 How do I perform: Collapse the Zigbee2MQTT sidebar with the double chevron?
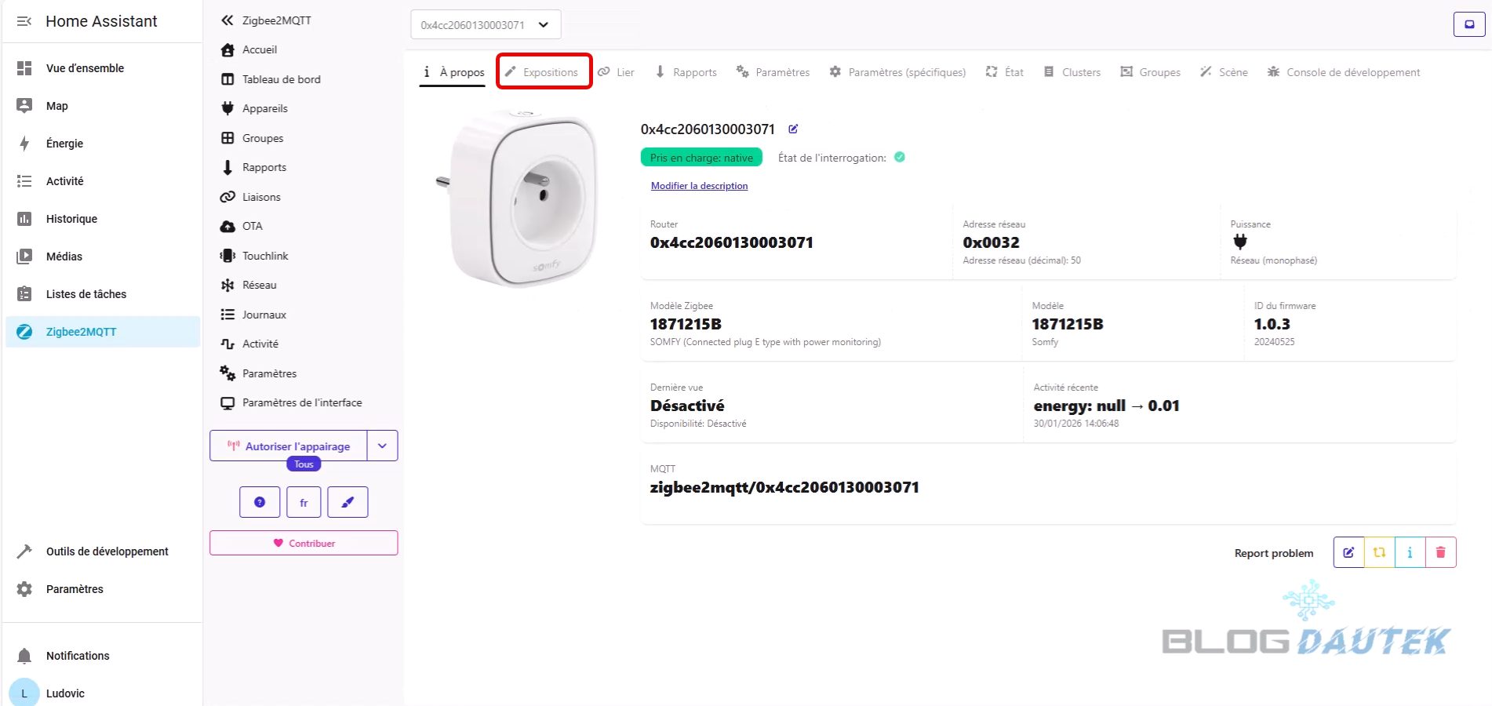(227, 20)
